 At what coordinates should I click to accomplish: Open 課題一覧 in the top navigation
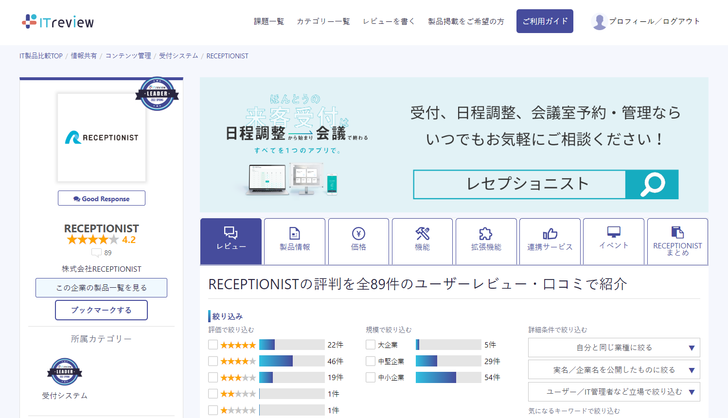tap(269, 21)
